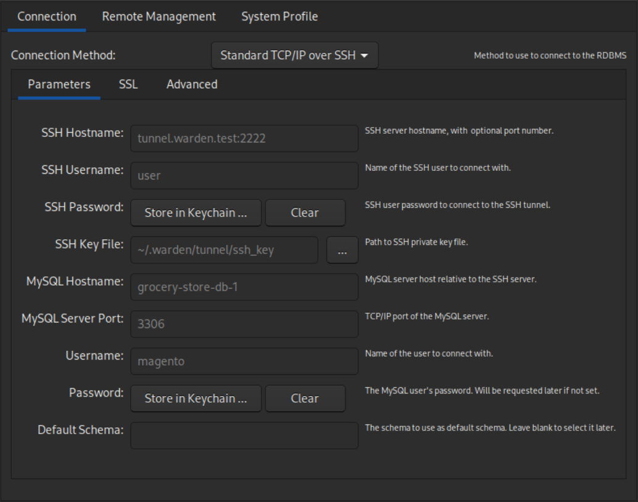Click the SSH Key File path field
638x502 pixels.
(x=223, y=250)
